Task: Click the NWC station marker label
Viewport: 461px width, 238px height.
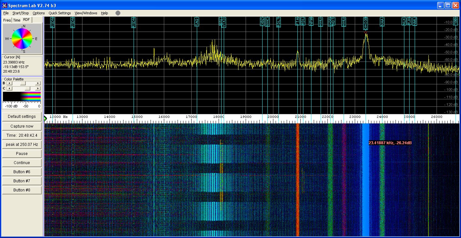Action: click(x=267, y=22)
